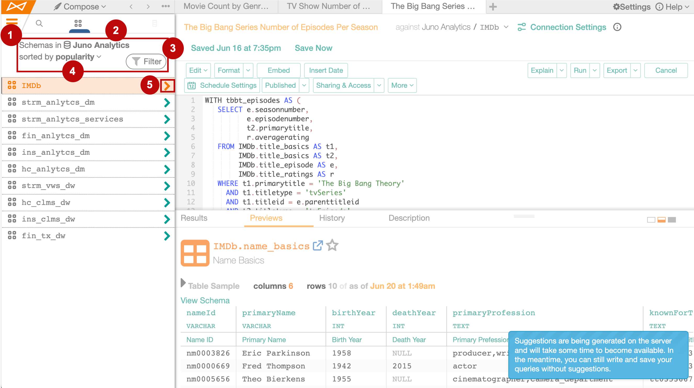Expand the strm_vws_dw schema
The width and height of the screenshot is (694, 388).
click(167, 186)
